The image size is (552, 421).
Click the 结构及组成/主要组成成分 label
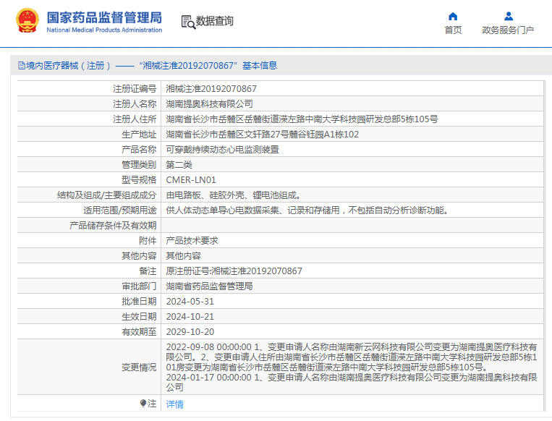pyautogui.click(x=106, y=195)
